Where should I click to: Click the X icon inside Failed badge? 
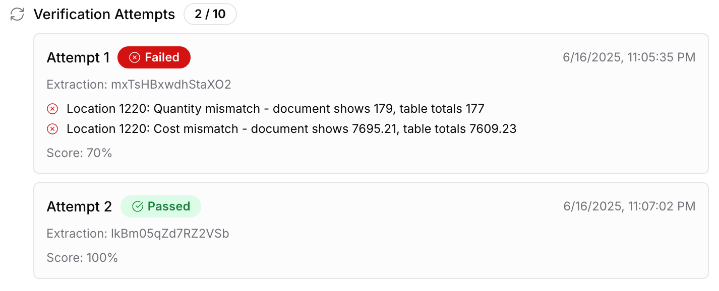point(135,57)
